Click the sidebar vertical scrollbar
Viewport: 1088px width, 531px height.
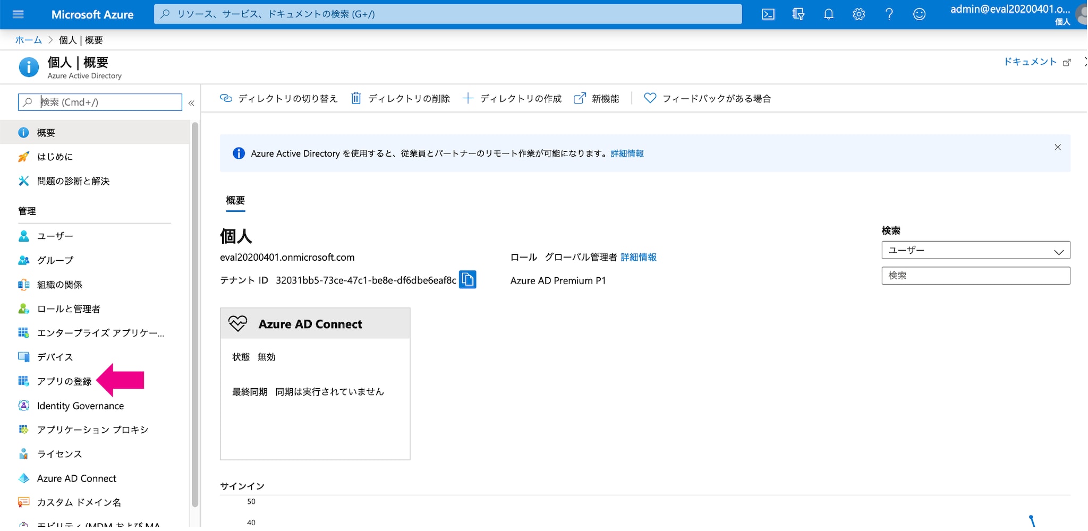pyautogui.click(x=195, y=313)
